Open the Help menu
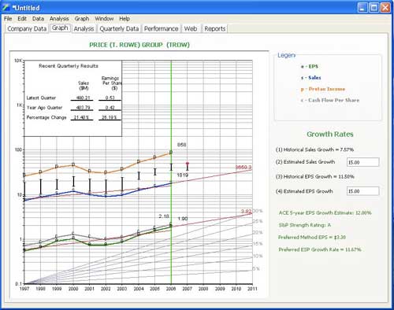394x310 pixels. pos(125,19)
